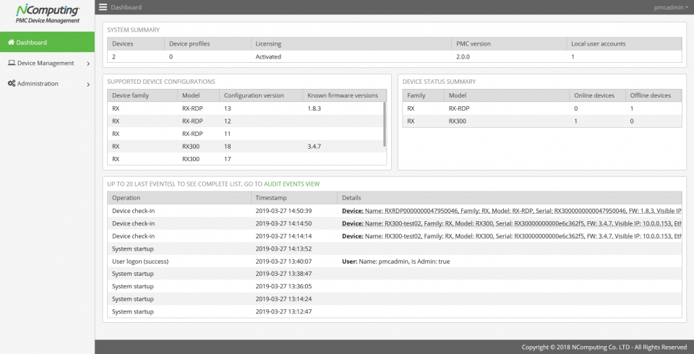Select the RXRDP device check-in event row
The image size is (694, 354).
click(x=394, y=210)
